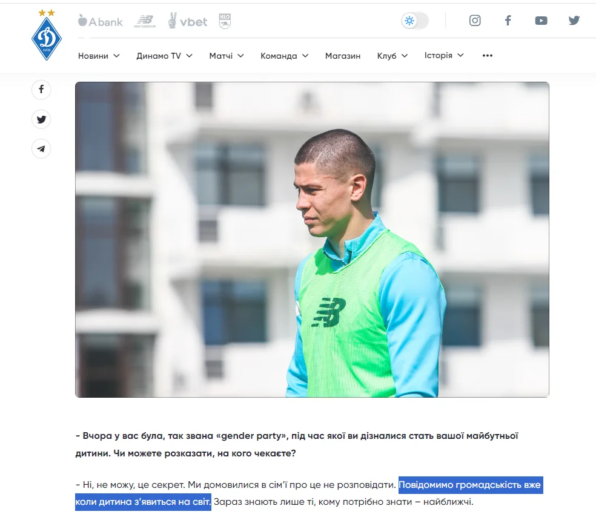Screen dimensions: 596x523
Task: Toggle the light/dark theme switch
Action: point(415,21)
